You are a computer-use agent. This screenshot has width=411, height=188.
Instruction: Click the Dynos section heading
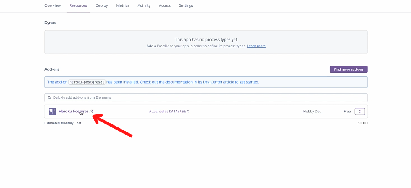coord(50,23)
